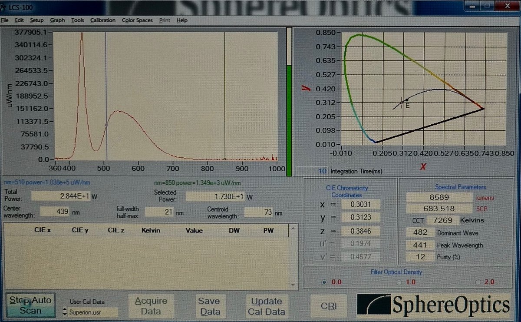
Task: Open the Graph menu
Action: click(x=57, y=20)
